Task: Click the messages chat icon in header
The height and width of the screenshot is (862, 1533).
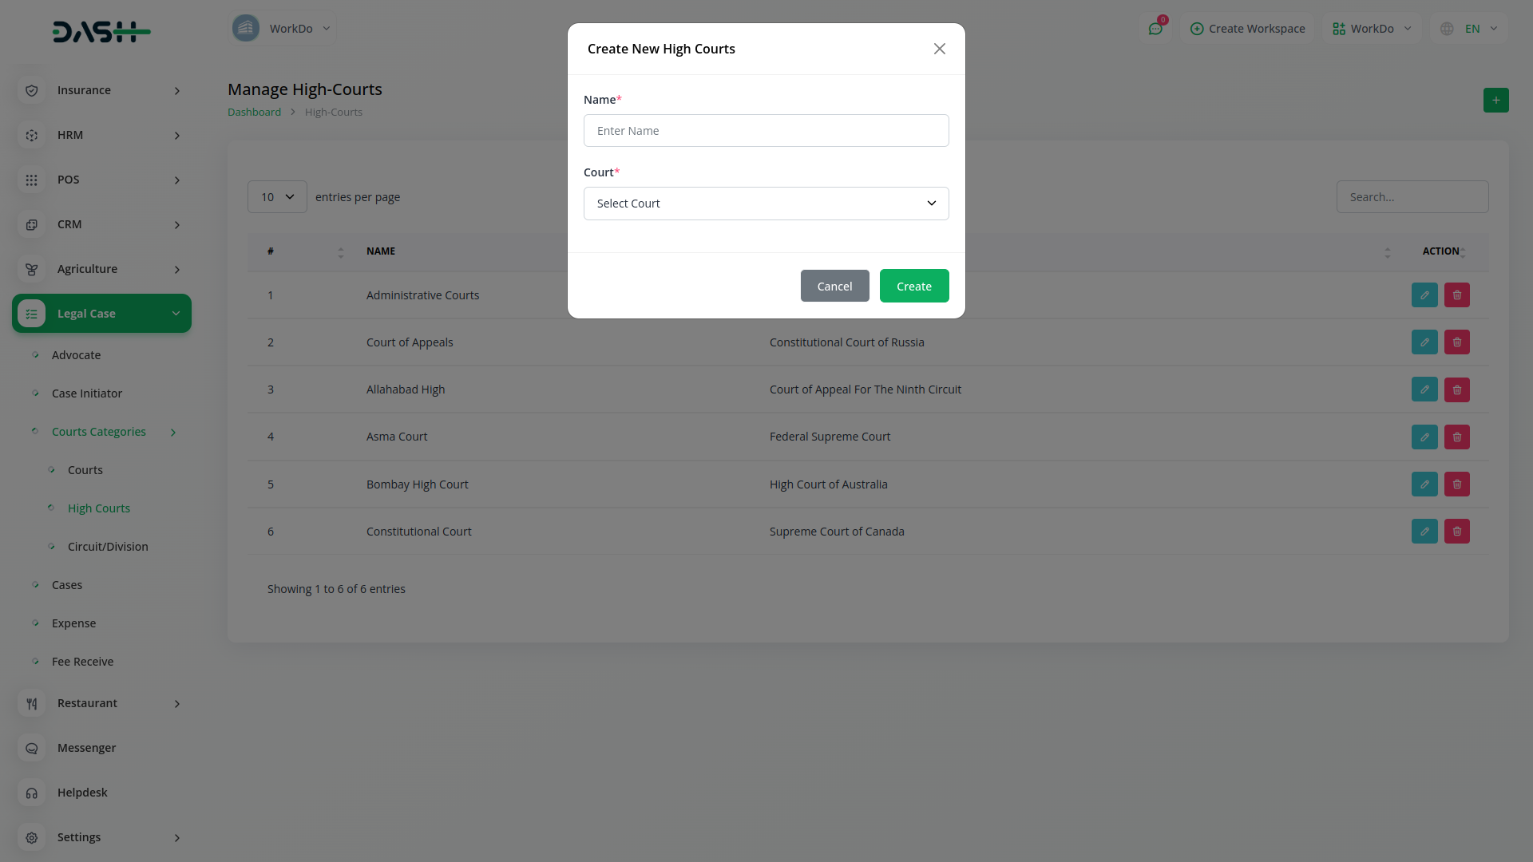Action: (x=1155, y=29)
